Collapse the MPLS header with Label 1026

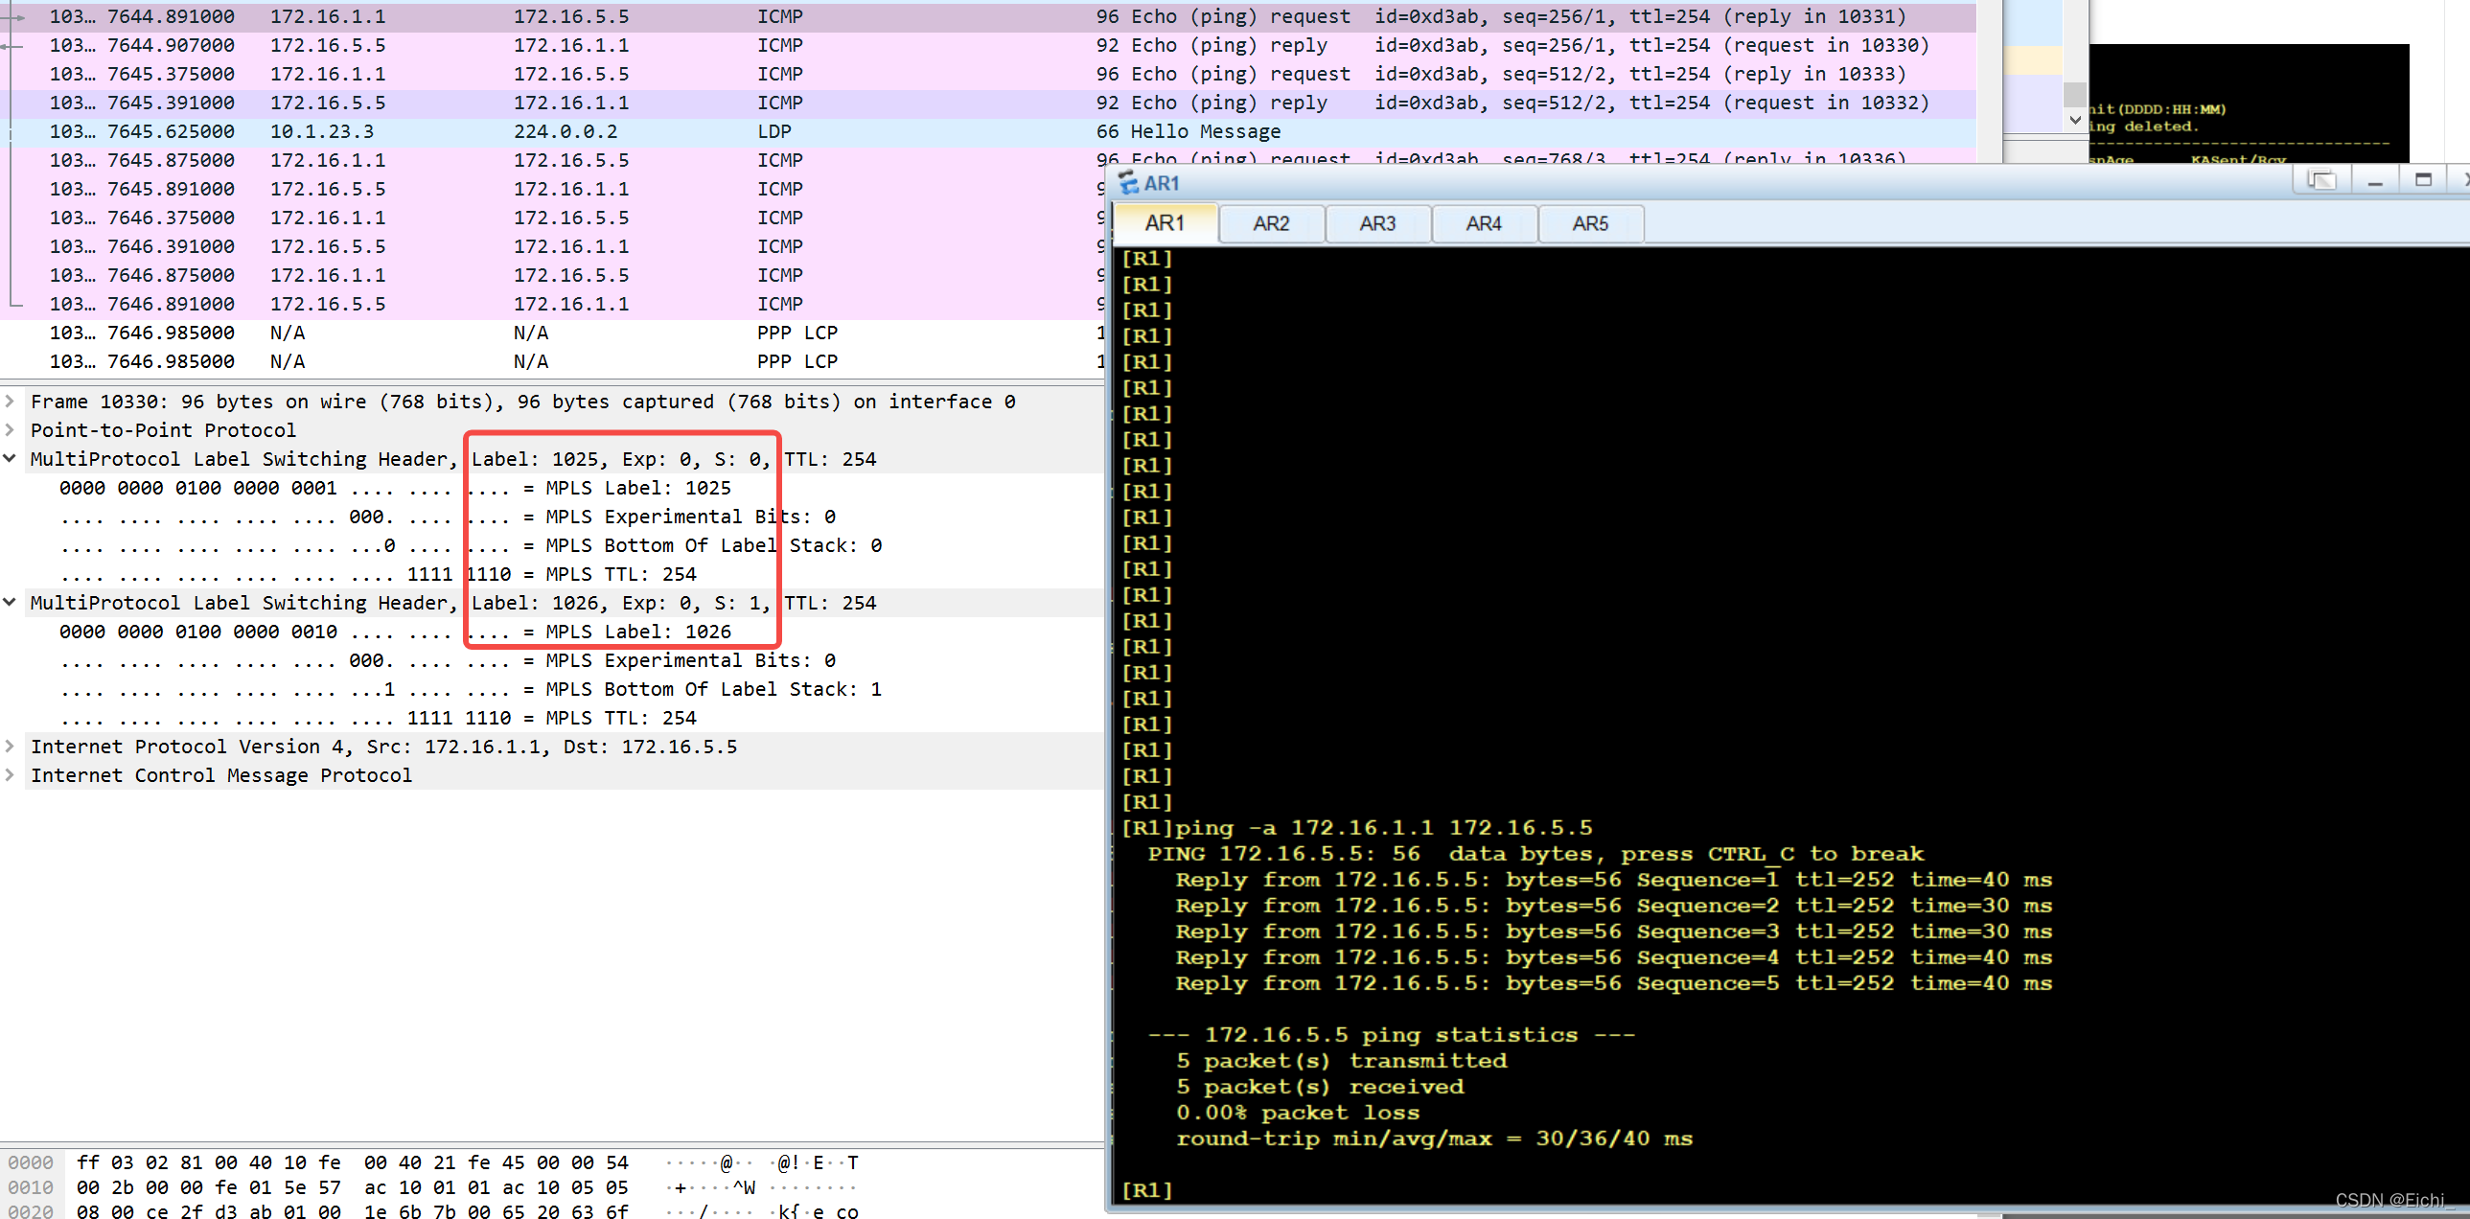point(10,603)
